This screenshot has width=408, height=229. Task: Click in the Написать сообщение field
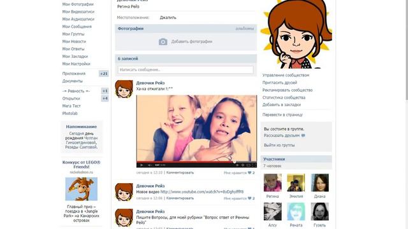point(186,70)
